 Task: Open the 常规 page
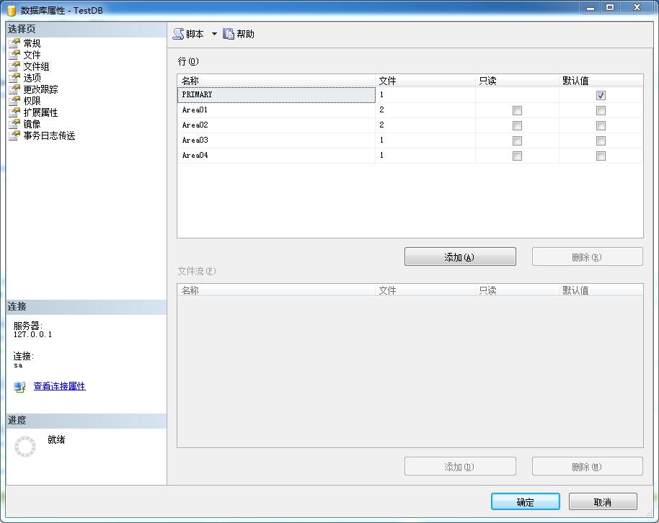32,43
